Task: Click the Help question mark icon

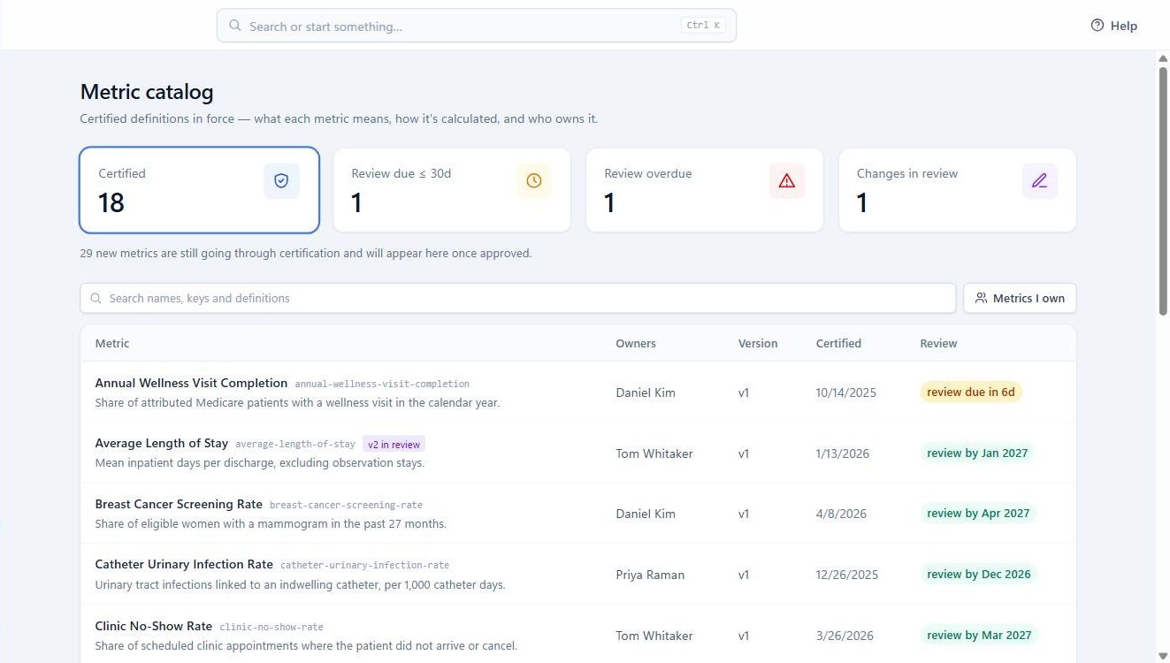Action: [1097, 26]
